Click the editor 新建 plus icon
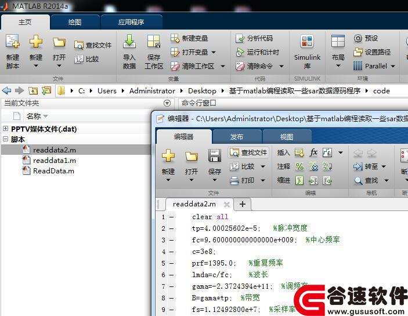This screenshot has width=408, height=316. coord(168,156)
